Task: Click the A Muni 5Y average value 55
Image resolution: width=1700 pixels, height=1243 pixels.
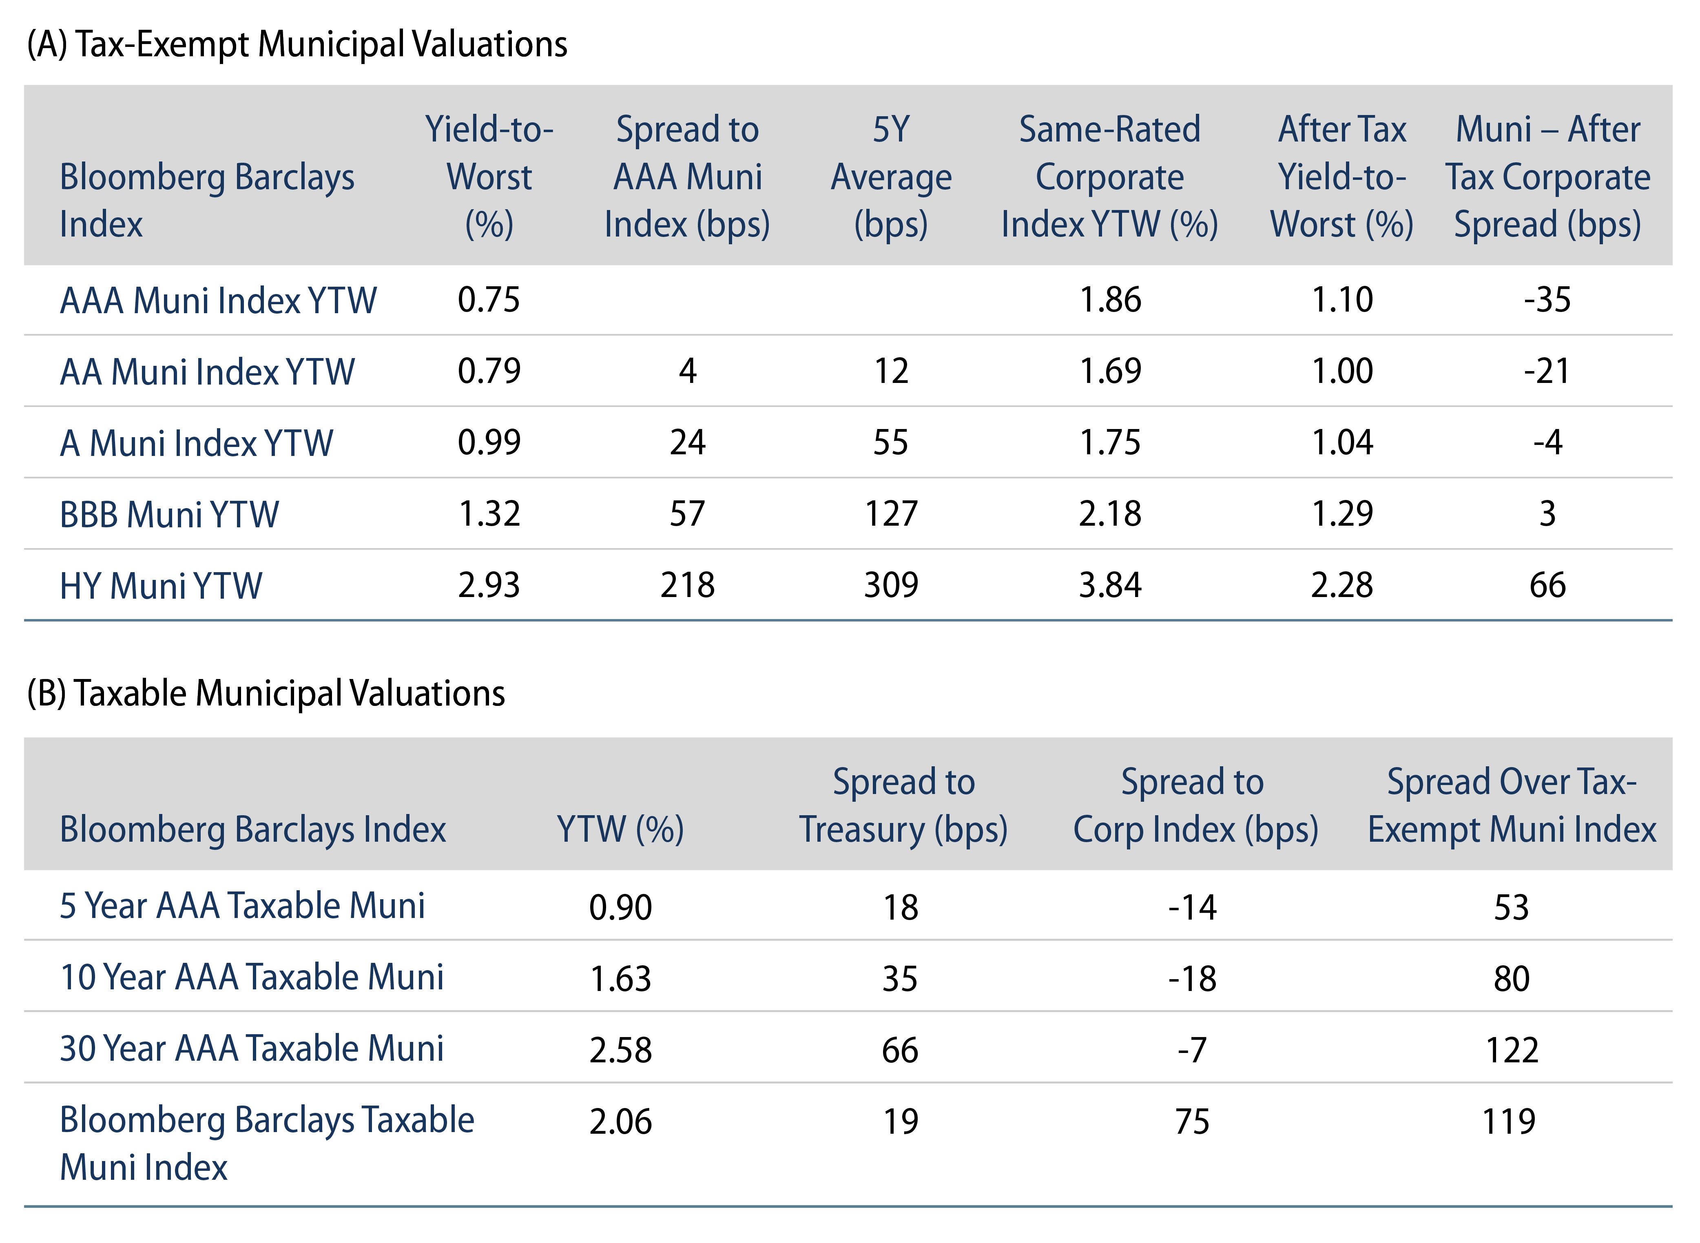Action: 890,442
